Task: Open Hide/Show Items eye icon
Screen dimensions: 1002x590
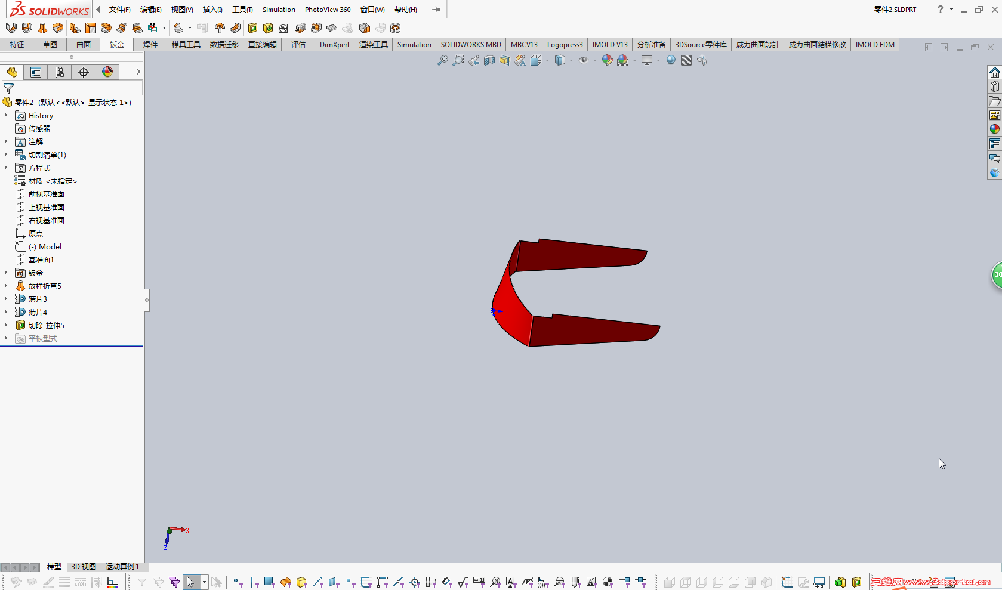Action: [x=584, y=60]
